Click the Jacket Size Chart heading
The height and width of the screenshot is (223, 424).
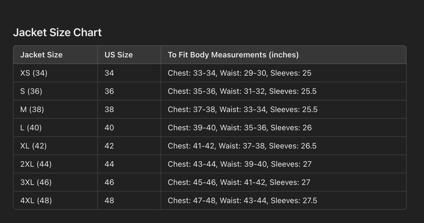click(57, 32)
